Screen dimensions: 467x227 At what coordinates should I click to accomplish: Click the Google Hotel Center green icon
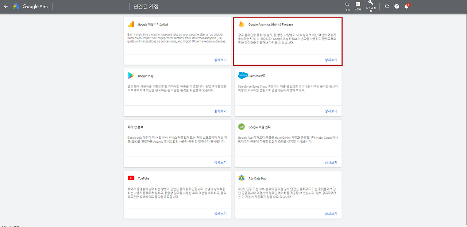(x=242, y=127)
